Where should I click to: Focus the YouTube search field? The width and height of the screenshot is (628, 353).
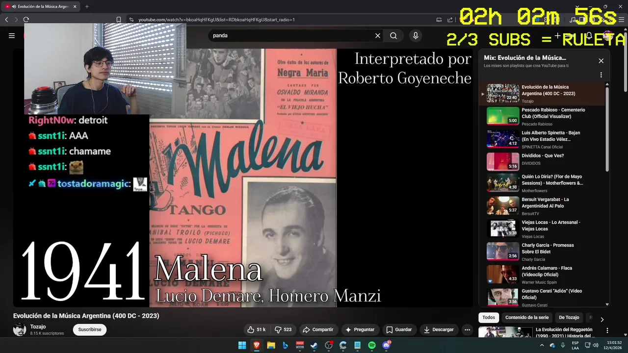coord(292,35)
